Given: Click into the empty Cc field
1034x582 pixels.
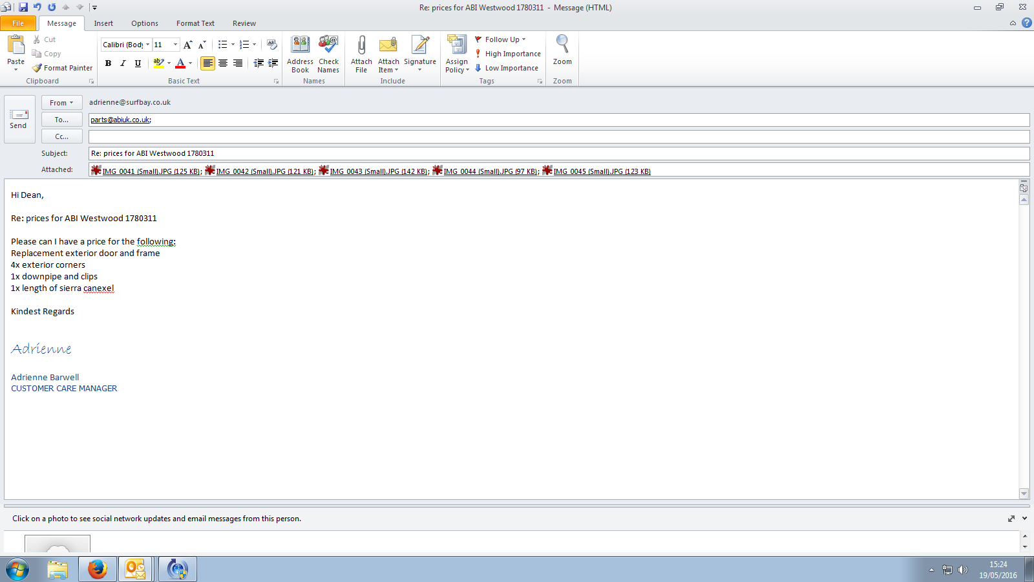Looking at the screenshot, I should click(x=559, y=136).
